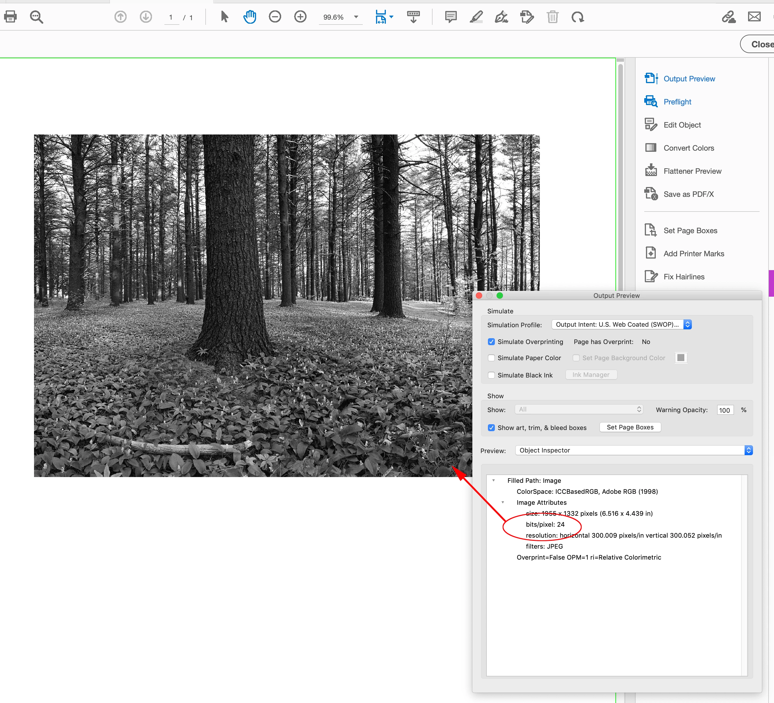Enable Simulate Paper Color checkbox
The width and height of the screenshot is (774, 703).
491,358
